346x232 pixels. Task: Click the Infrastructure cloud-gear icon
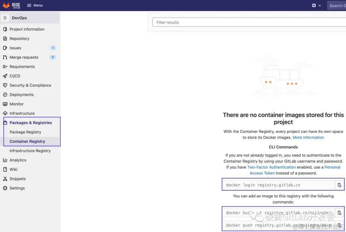(x=5, y=113)
